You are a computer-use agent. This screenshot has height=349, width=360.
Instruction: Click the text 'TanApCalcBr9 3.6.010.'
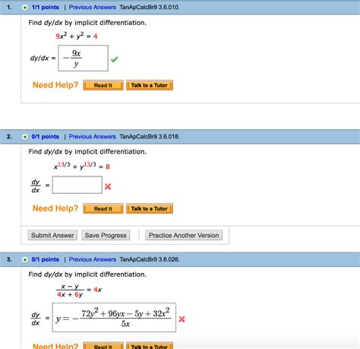(x=150, y=8)
